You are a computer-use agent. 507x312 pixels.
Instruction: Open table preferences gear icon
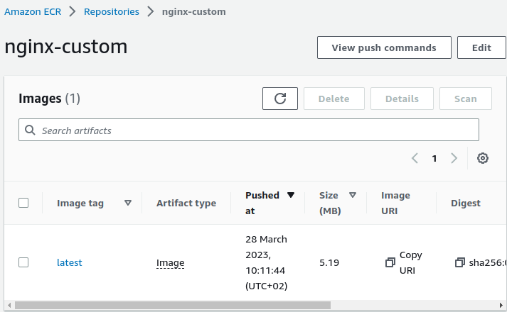tap(482, 158)
